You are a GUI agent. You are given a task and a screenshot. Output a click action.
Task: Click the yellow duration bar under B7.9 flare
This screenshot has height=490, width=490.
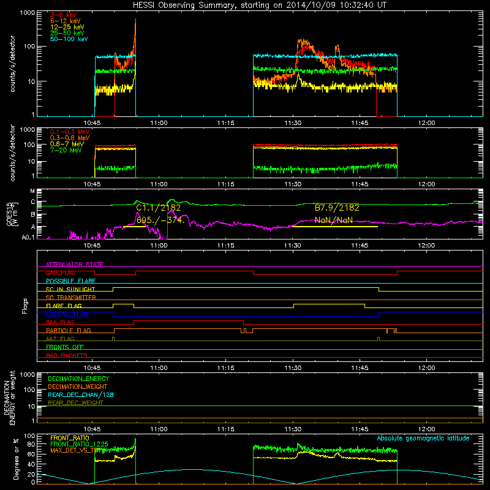click(x=334, y=227)
